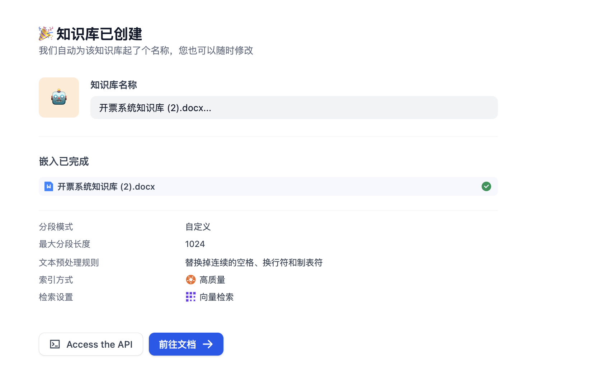
Task: Click the 嵌入已完成 section title
Action: tap(64, 161)
